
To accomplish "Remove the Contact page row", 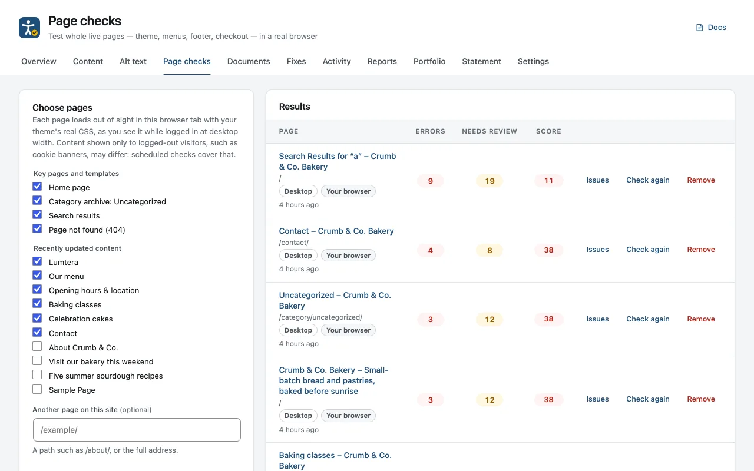I will [701, 250].
